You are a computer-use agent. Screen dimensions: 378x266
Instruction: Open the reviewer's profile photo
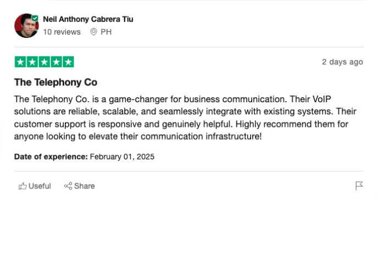(x=26, y=26)
